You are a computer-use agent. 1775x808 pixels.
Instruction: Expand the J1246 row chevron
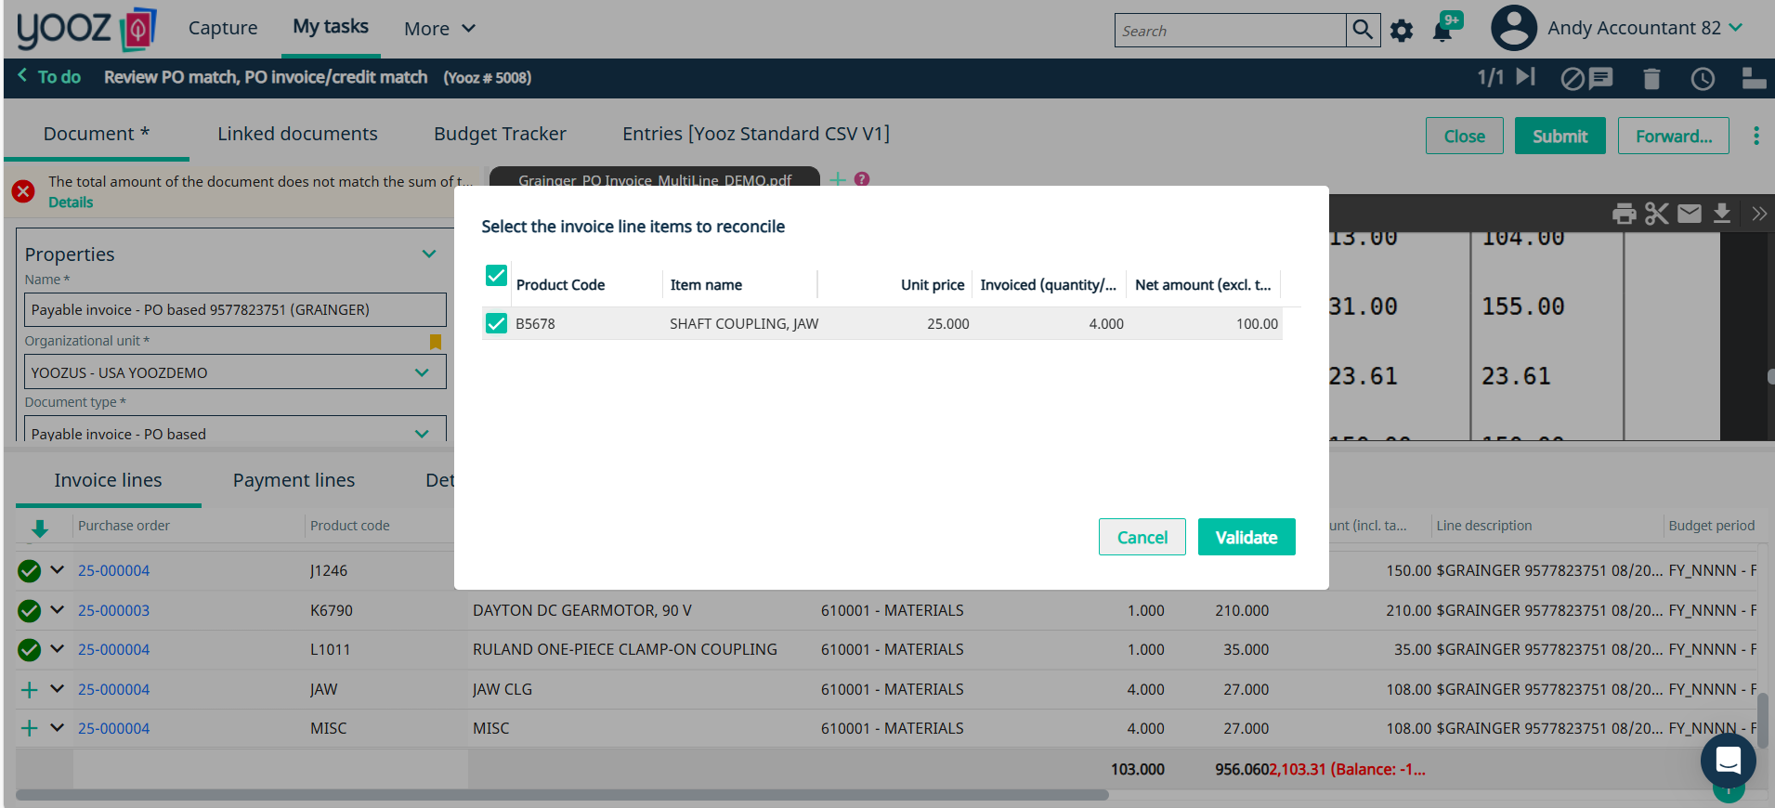(58, 570)
